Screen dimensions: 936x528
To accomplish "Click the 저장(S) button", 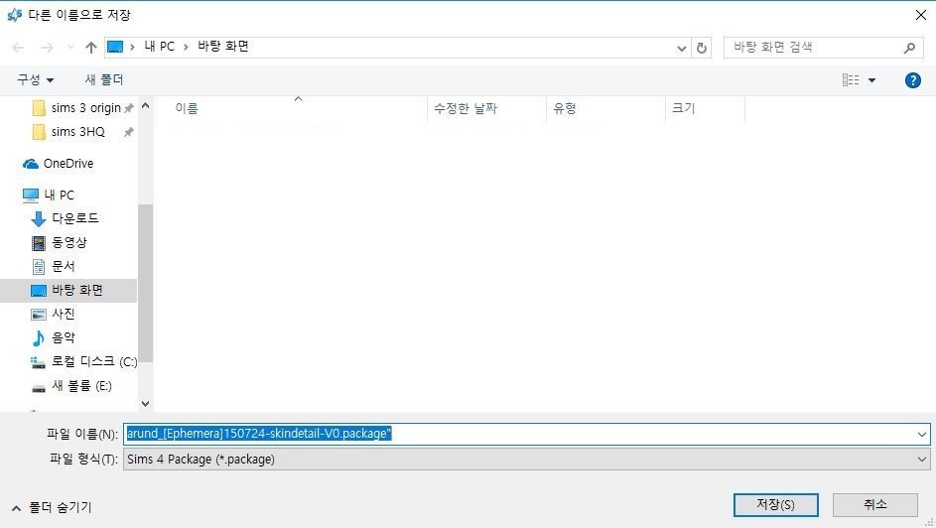I will [x=775, y=505].
